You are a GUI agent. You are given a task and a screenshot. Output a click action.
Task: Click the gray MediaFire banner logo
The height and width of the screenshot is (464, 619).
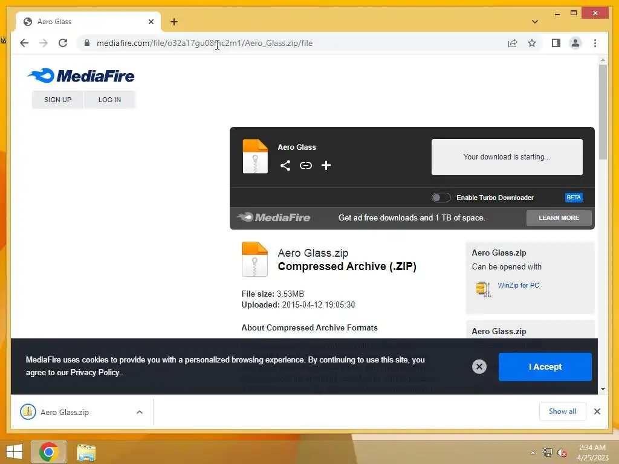point(274,217)
